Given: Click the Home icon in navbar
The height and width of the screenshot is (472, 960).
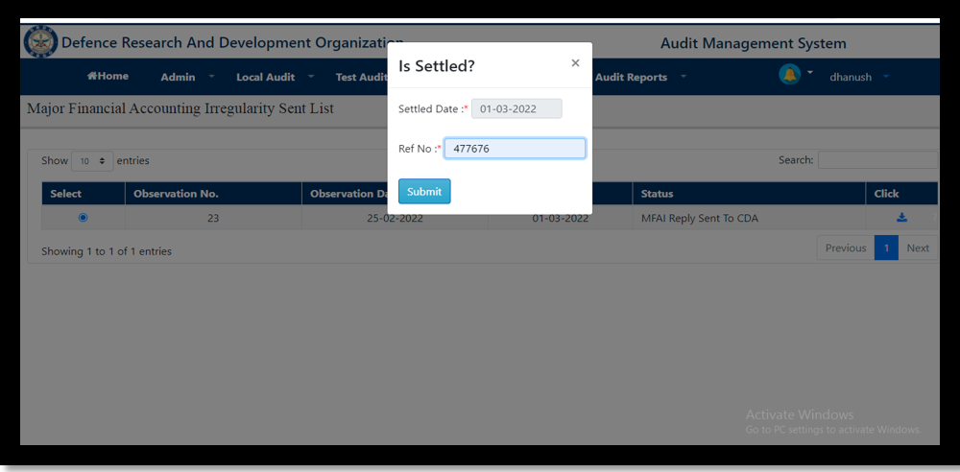Looking at the screenshot, I should click(92, 77).
